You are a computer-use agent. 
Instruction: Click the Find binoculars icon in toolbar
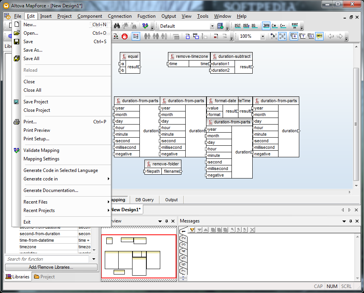(117, 25)
